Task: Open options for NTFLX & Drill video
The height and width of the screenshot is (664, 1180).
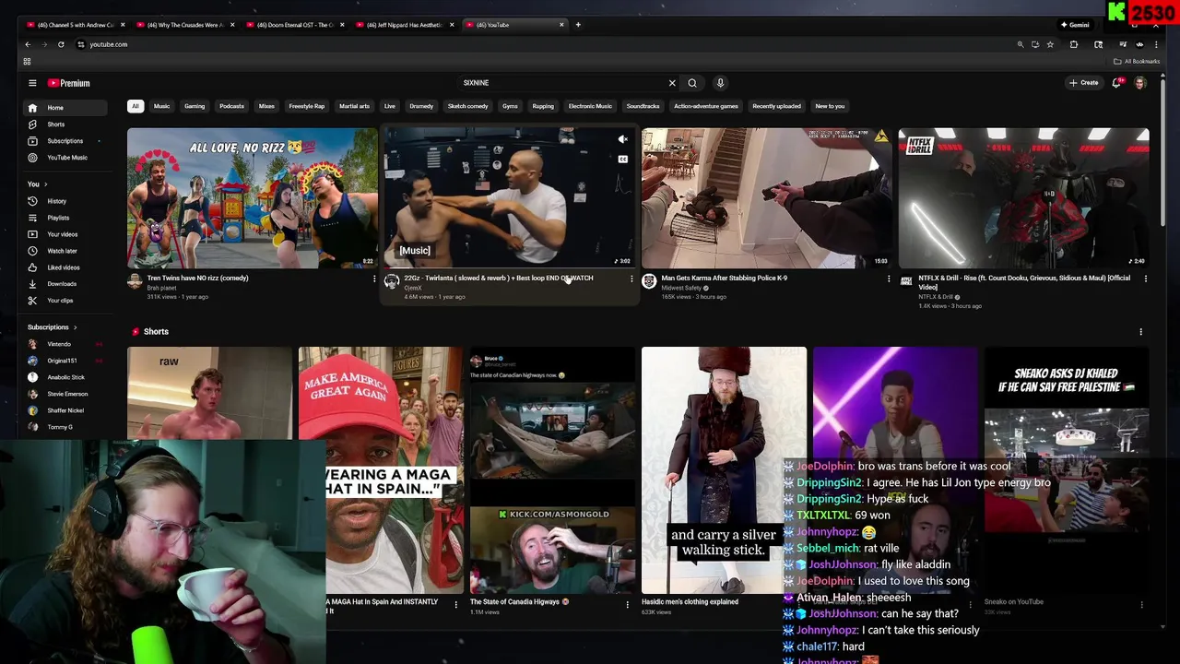Action: pos(1145,279)
